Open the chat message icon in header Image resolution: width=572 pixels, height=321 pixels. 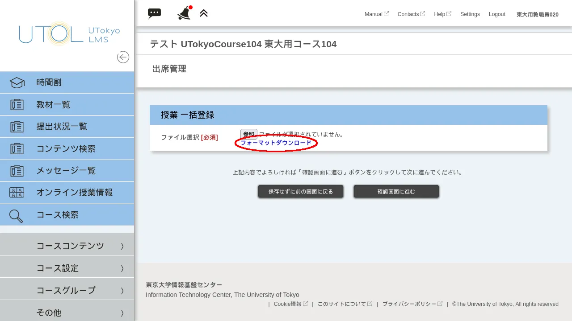click(154, 13)
